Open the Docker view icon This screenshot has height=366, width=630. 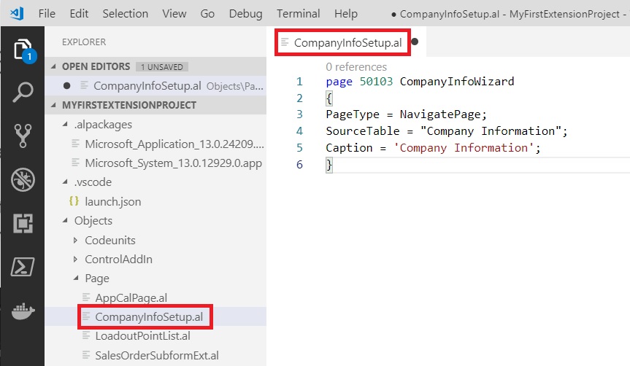click(22, 310)
